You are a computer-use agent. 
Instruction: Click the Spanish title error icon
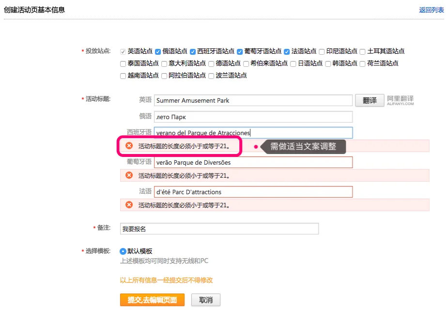pos(129,146)
